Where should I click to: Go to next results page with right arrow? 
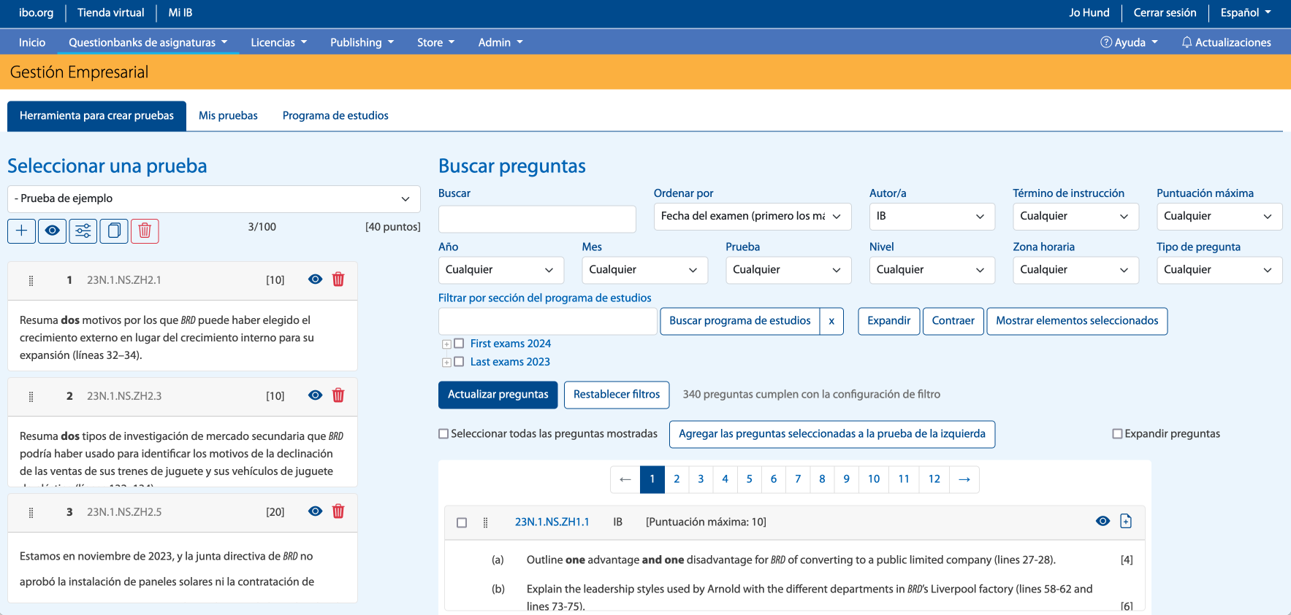(964, 479)
